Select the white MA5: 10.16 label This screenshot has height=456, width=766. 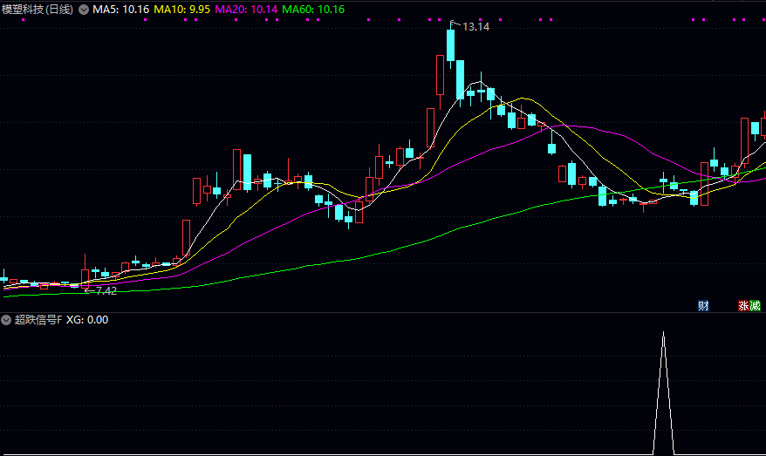click(121, 10)
